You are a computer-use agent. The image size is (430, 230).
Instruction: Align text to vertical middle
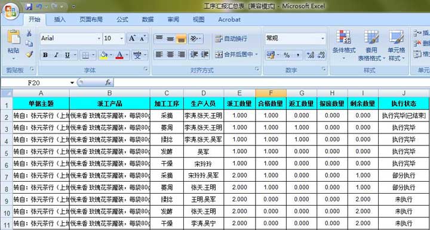[x=170, y=39]
